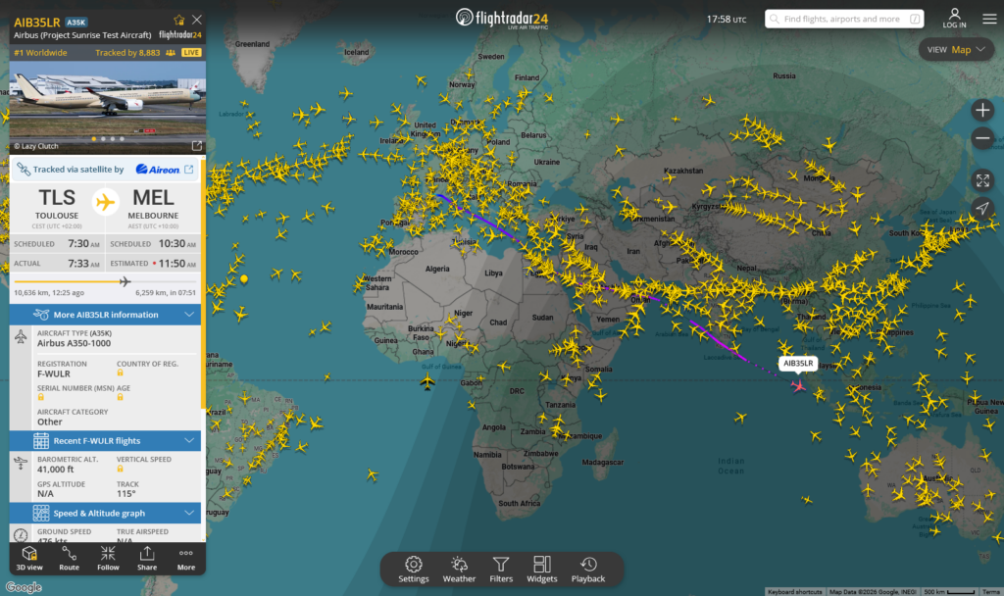
Task: Click the locked Country of Reg. icon
Action: tap(120, 372)
